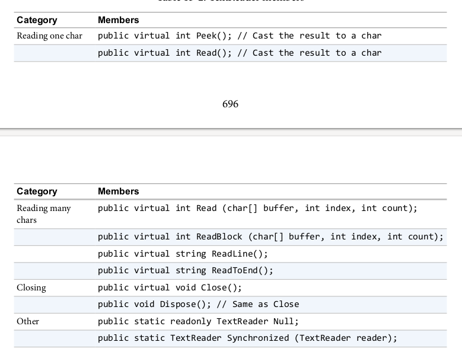Click the Members header in the upper table
Viewport: 462px width, 358px height.
coord(118,20)
